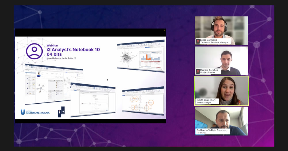Click the red icon beside Ramiro Sanchez's name
This screenshot has height=151, width=288.
click(x=198, y=71)
